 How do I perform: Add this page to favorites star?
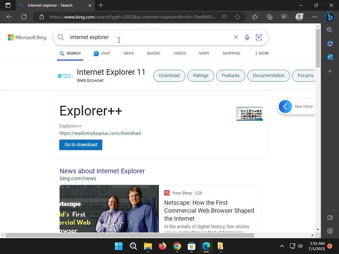click(237, 17)
